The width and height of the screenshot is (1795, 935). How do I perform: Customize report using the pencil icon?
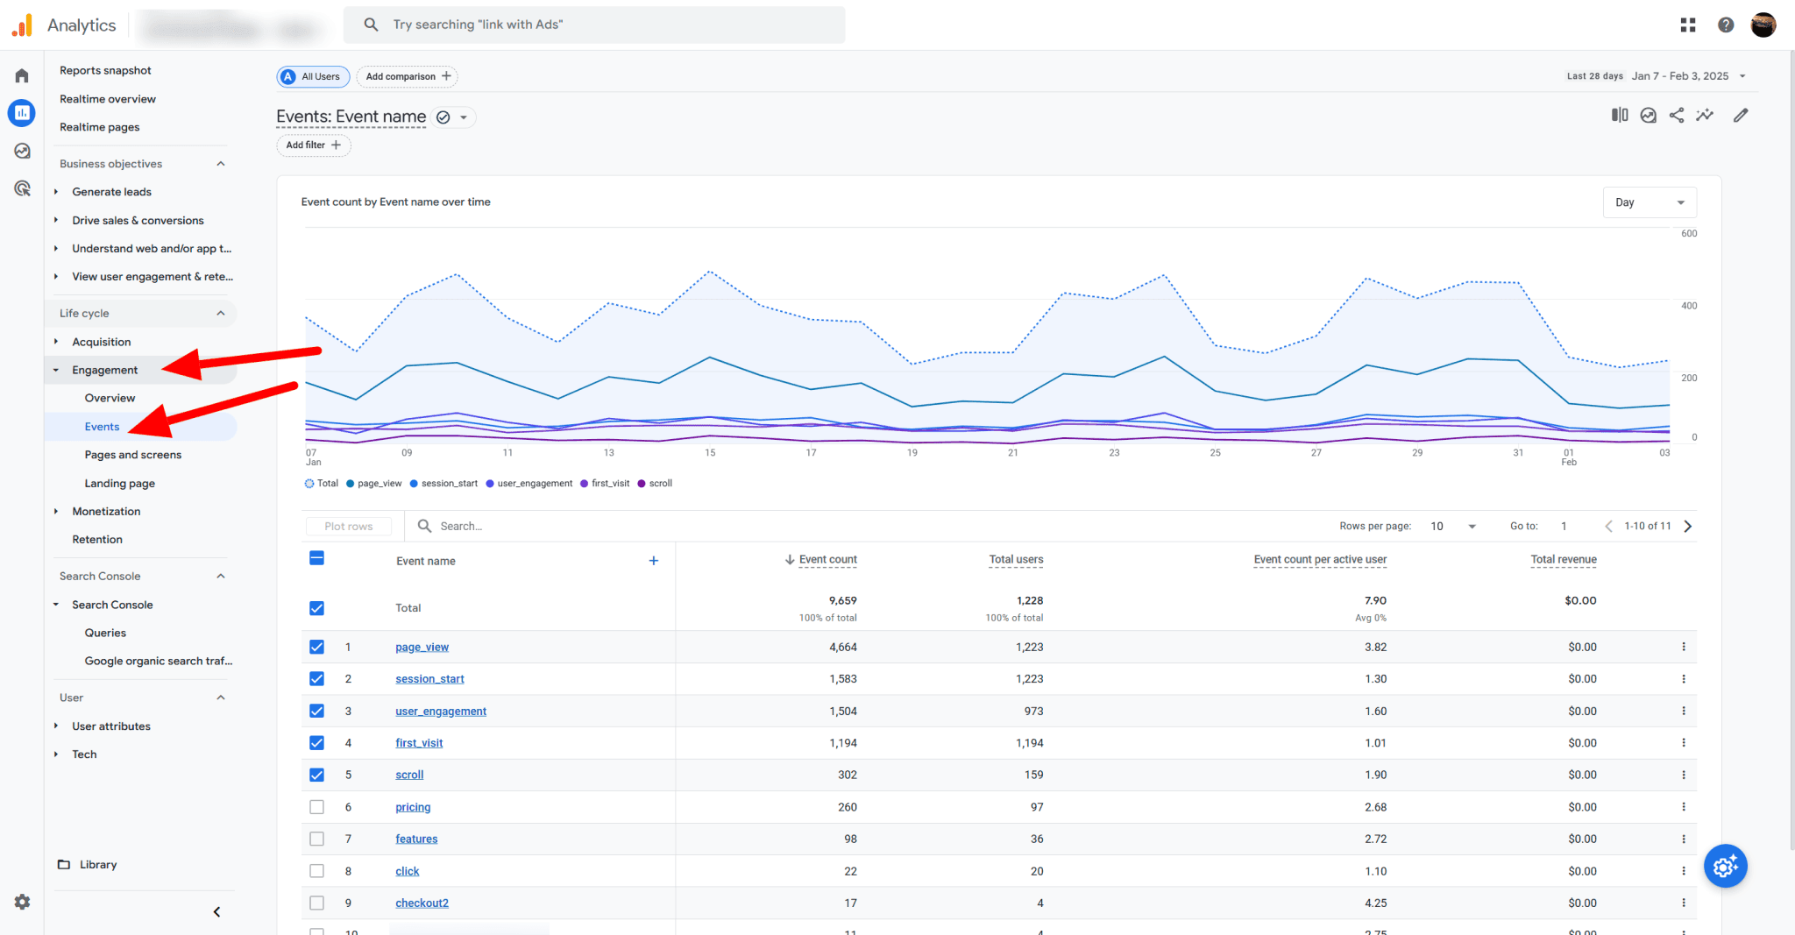click(x=1742, y=115)
